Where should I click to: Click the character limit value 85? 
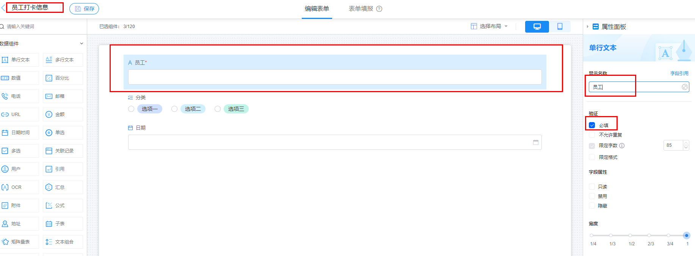pos(673,145)
